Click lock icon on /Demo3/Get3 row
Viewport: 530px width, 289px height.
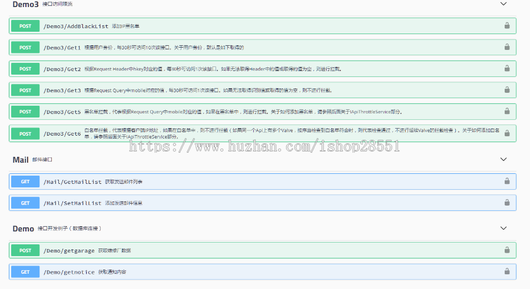pyautogui.click(x=507, y=90)
